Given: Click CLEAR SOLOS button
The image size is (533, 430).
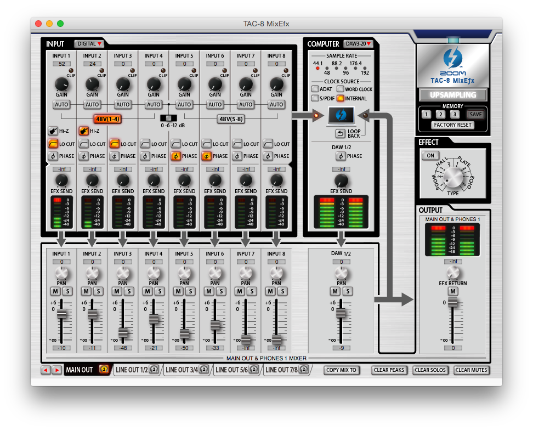Looking at the screenshot, I should click(x=430, y=370).
